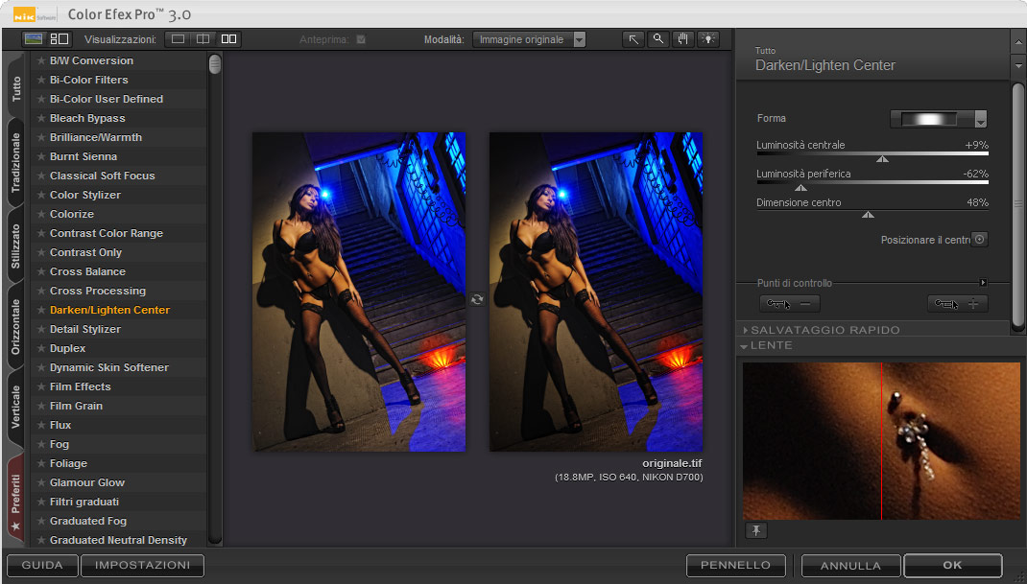Open the Modalità dropdown
Viewport: 1027px width, 584px height.
pyautogui.click(x=529, y=39)
